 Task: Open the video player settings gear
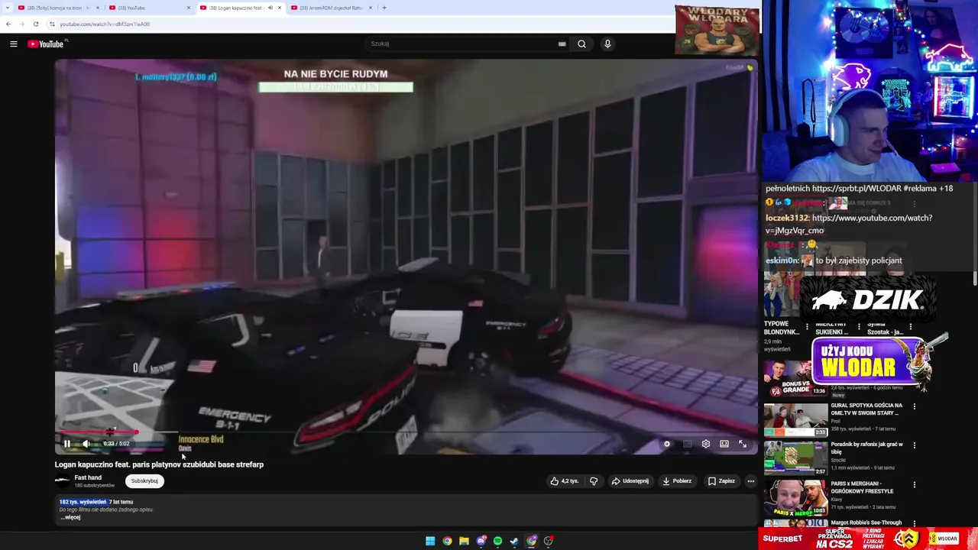[706, 444]
